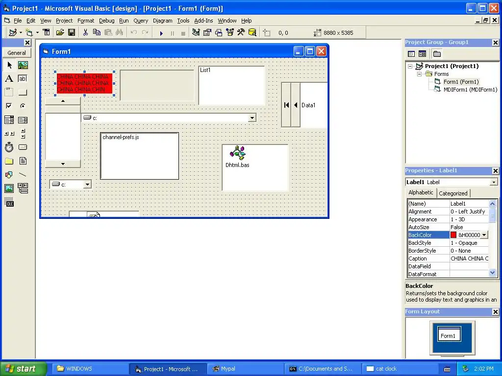This screenshot has width=502, height=376.
Task: Open the Form Layout Window toolbar icon
Action: point(219,33)
